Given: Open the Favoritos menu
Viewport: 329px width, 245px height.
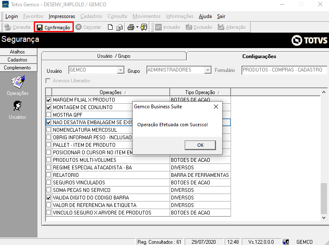Looking at the screenshot, I should [33, 16].
